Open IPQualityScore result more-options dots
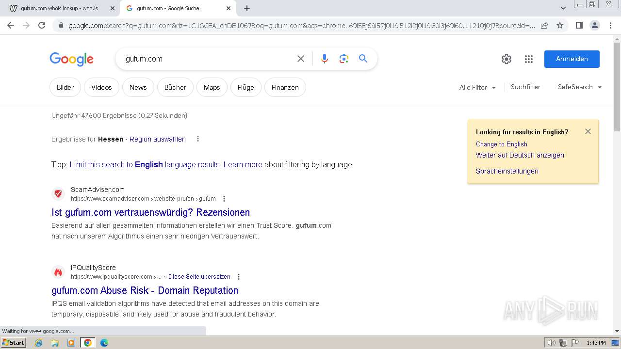The width and height of the screenshot is (621, 349). click(x=238, y=277)
